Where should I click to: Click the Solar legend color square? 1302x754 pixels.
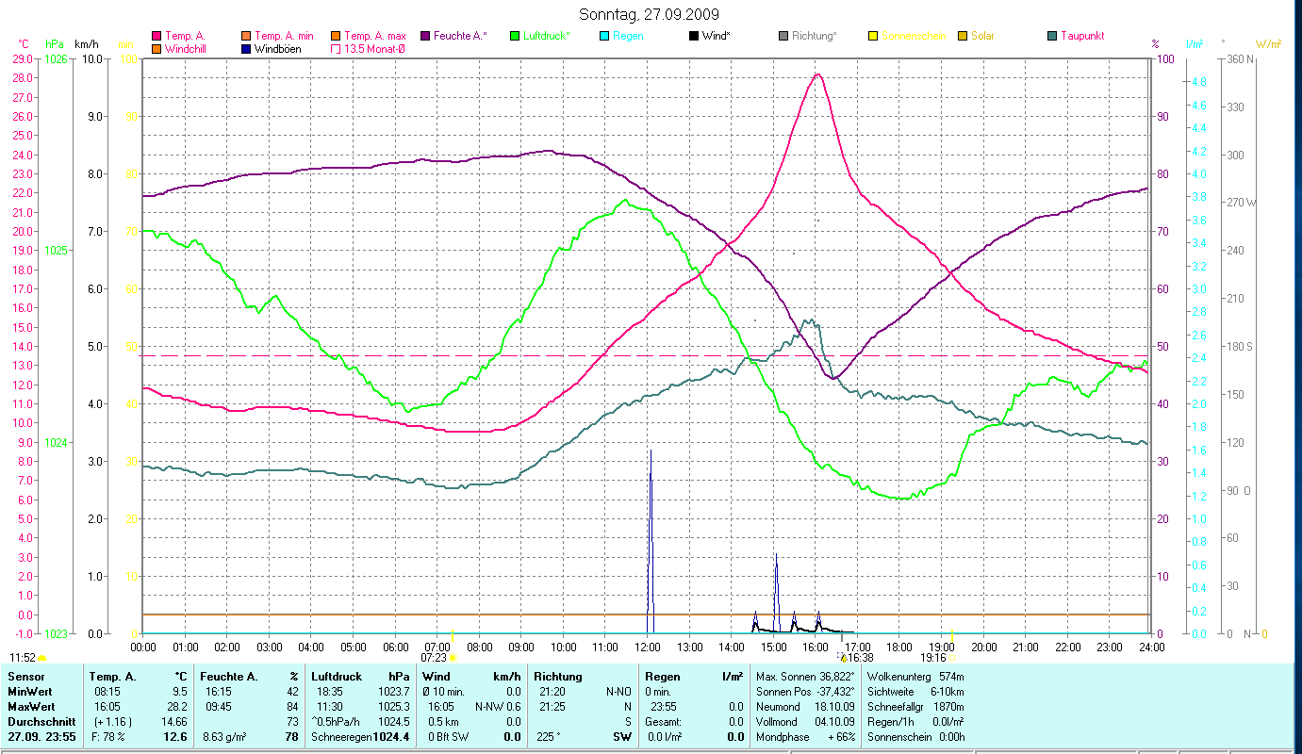pos(963,36)
